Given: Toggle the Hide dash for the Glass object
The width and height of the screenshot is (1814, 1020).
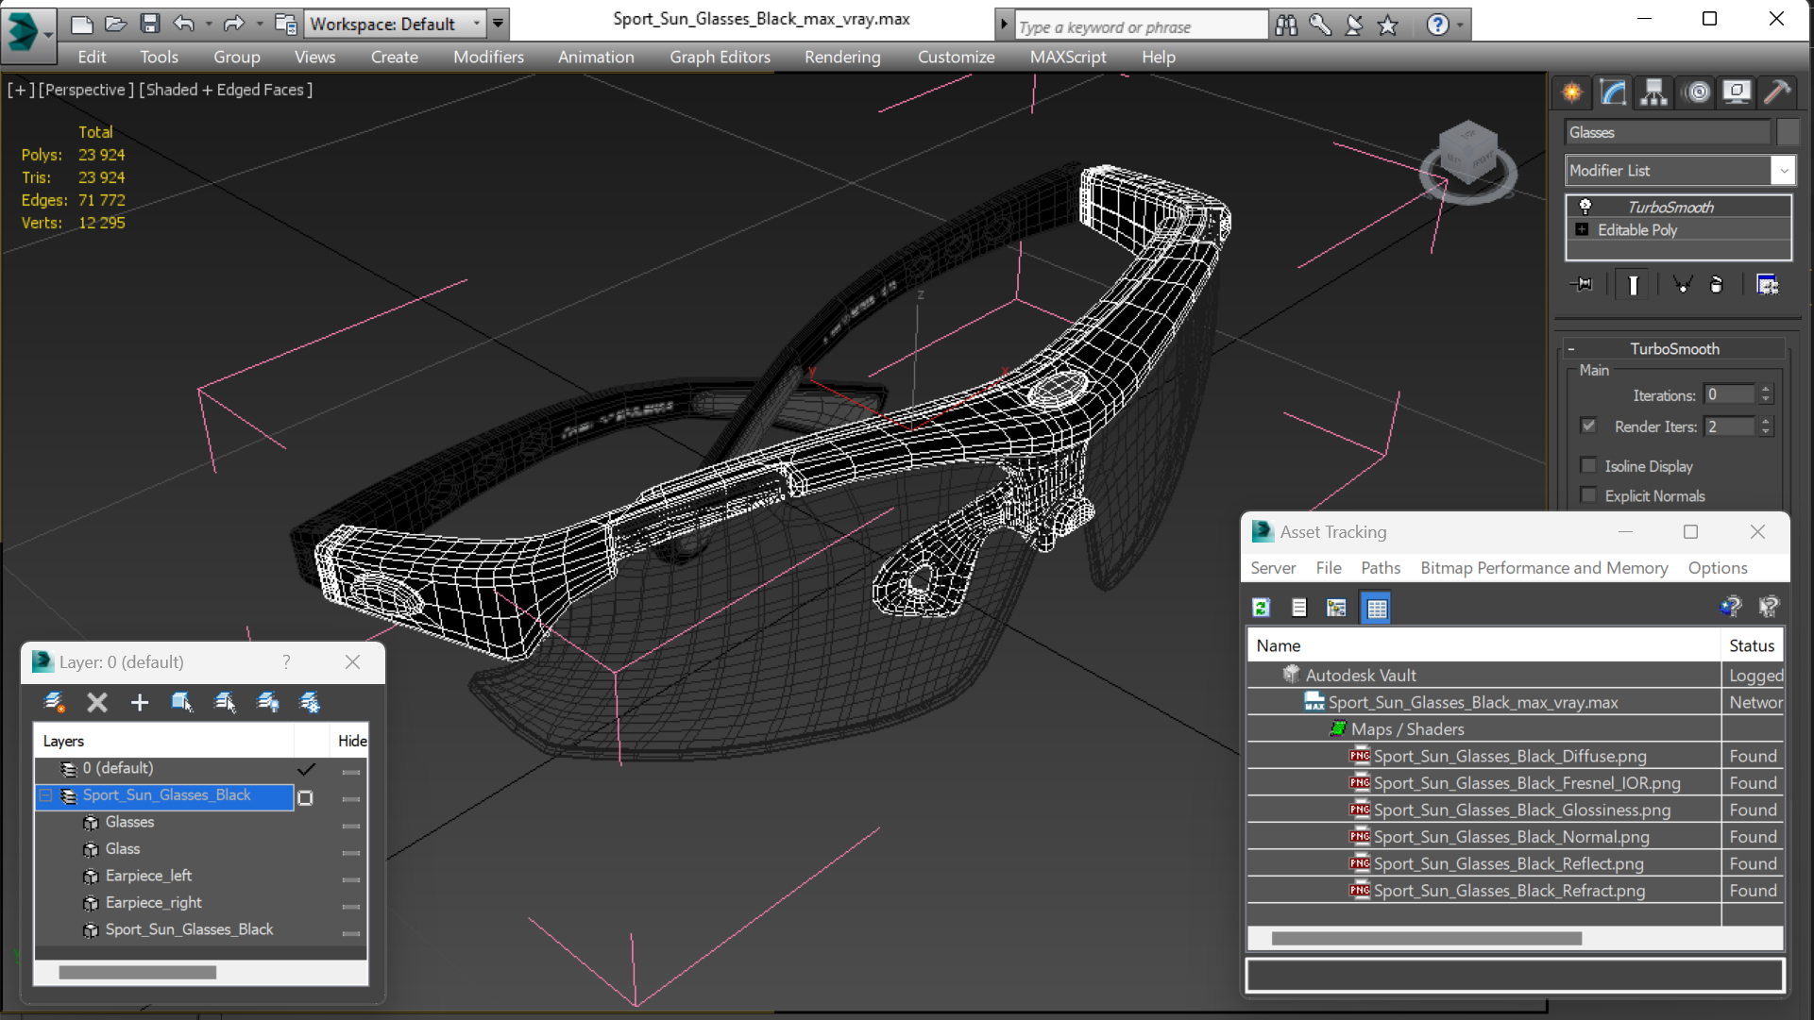Looking at the screenshot, I should click(351, 852).
